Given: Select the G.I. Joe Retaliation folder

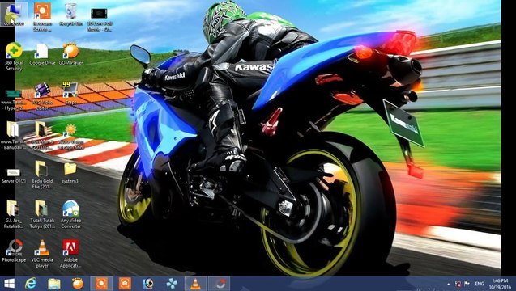Looking at the screenshot, I should click(x=14, y=214).
